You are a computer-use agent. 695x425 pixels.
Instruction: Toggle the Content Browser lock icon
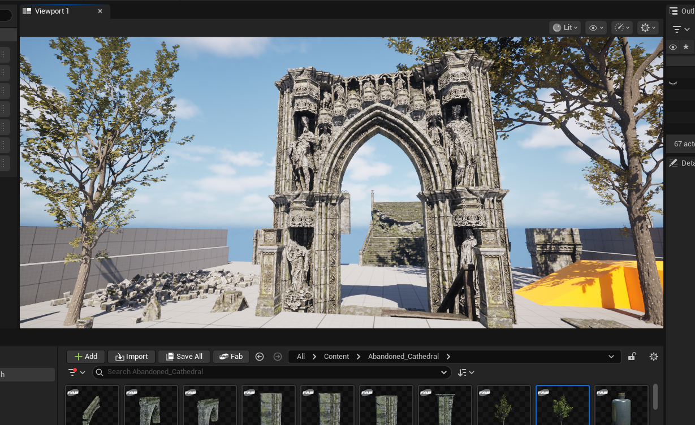(633, 357)
